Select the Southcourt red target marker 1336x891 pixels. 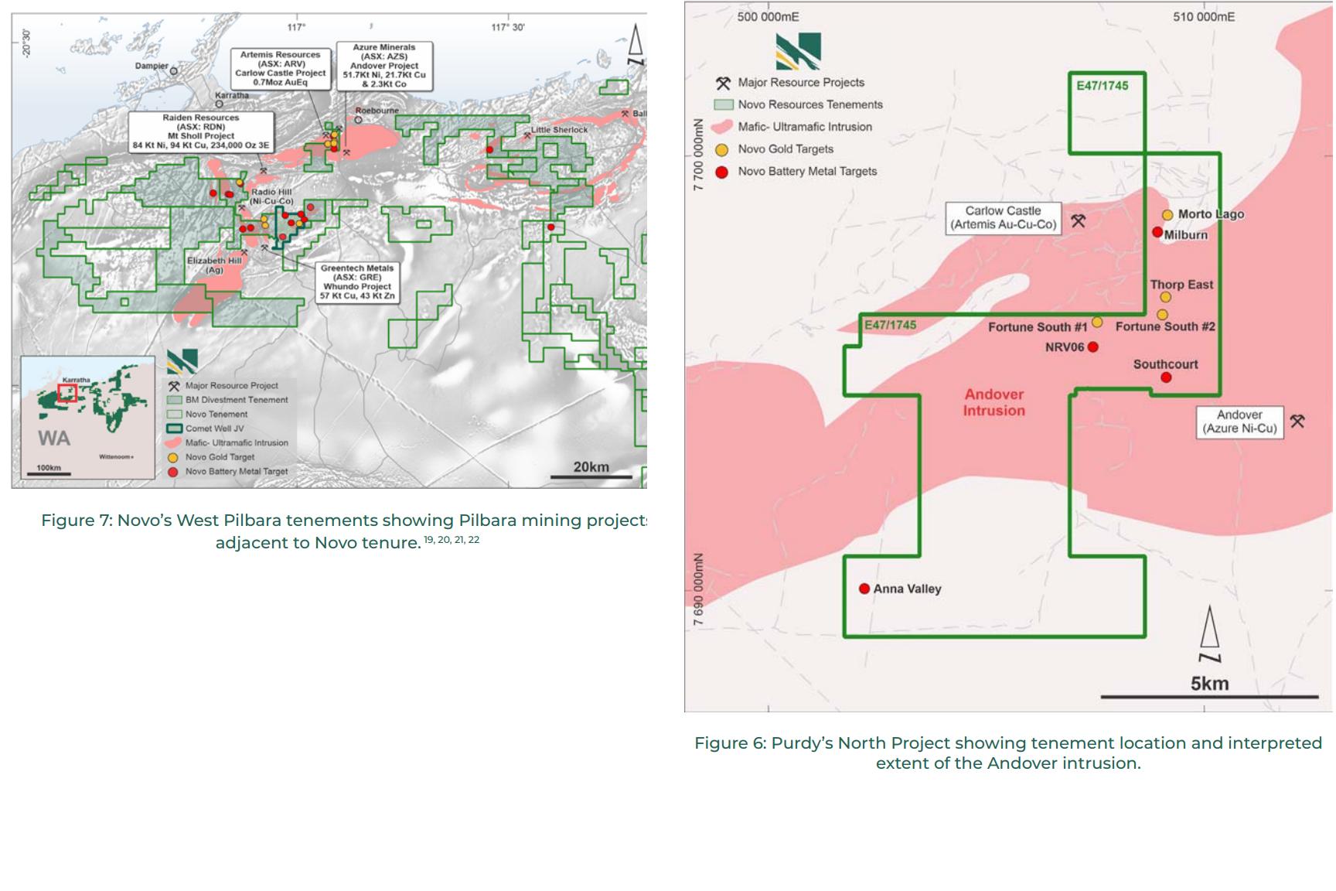[1166, 377]
